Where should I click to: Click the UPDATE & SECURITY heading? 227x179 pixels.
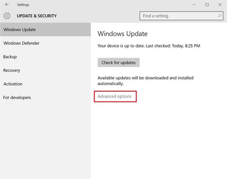[37, 16]
